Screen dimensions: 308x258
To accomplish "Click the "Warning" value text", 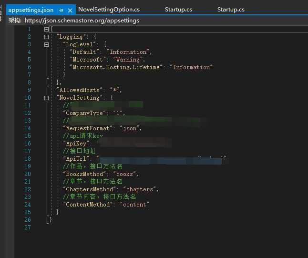I will (128, 60).
